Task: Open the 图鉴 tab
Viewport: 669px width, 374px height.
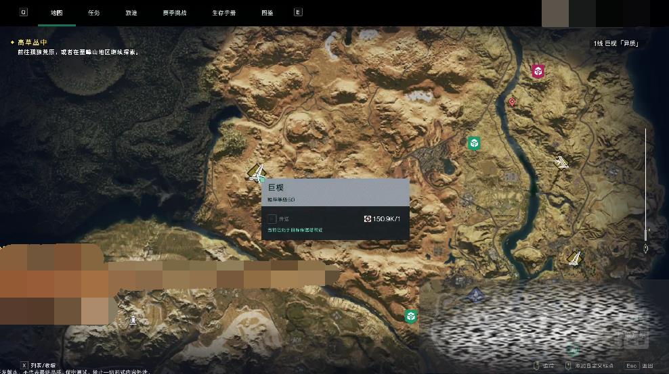Action: coord(267,13)
